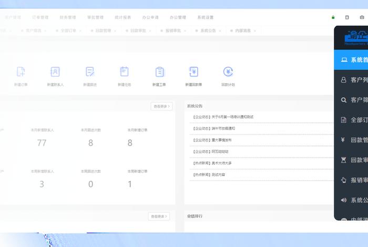Close the 内部消息 tab
The height and width of the screenshot is (247, 368).
(x=255, y=31)
